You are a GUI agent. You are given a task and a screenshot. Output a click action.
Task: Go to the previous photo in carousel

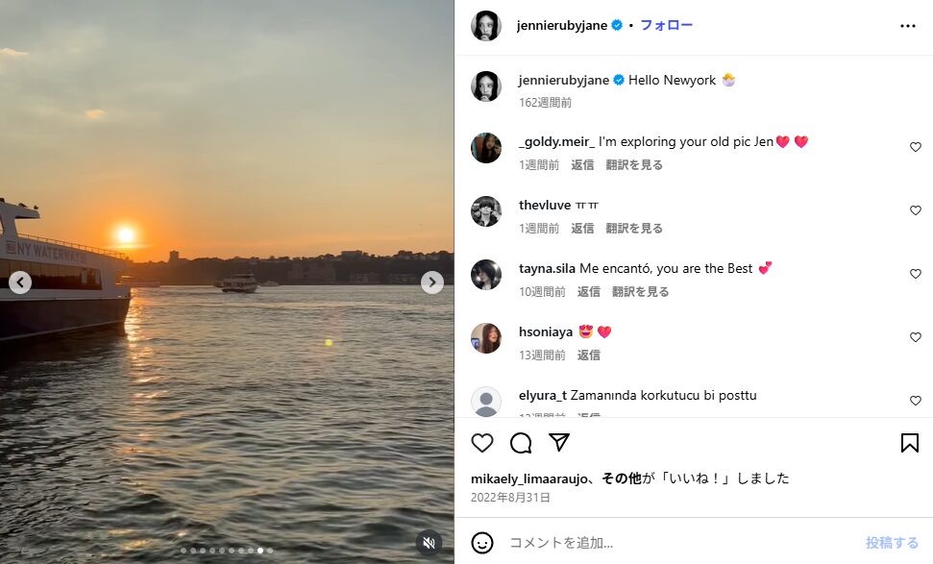20,282
